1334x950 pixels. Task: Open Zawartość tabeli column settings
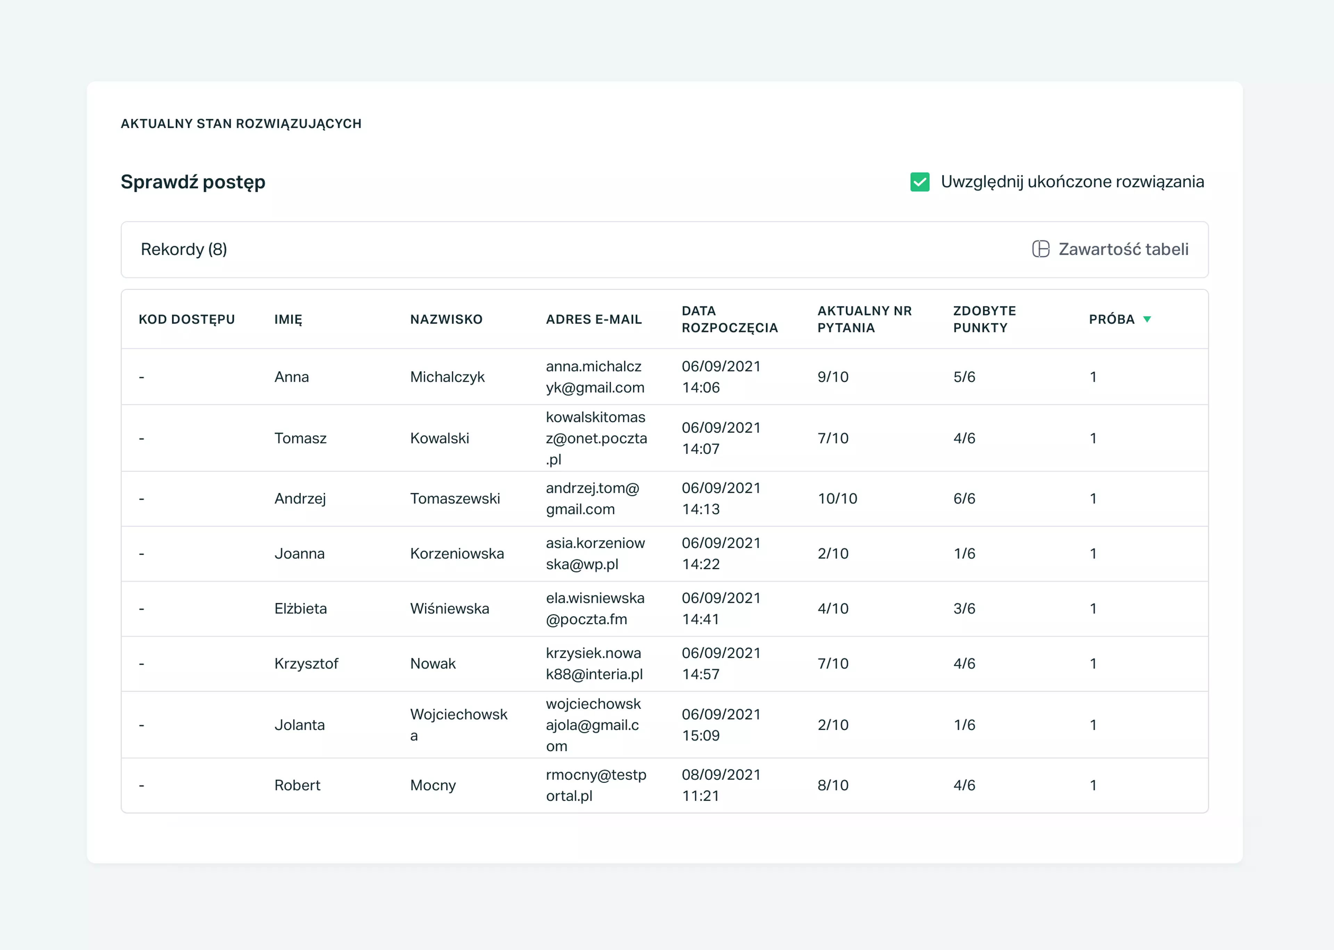[x=1110, y=249]
